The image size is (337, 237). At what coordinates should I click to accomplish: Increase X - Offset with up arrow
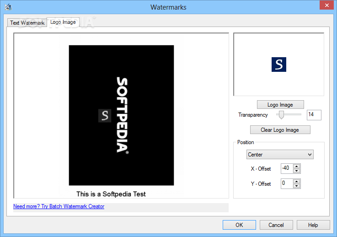[297, 166]
